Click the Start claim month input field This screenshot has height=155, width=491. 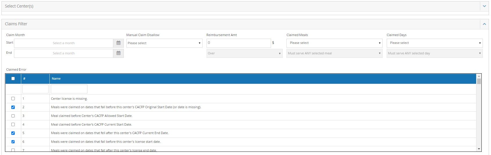tap(64, 43)
